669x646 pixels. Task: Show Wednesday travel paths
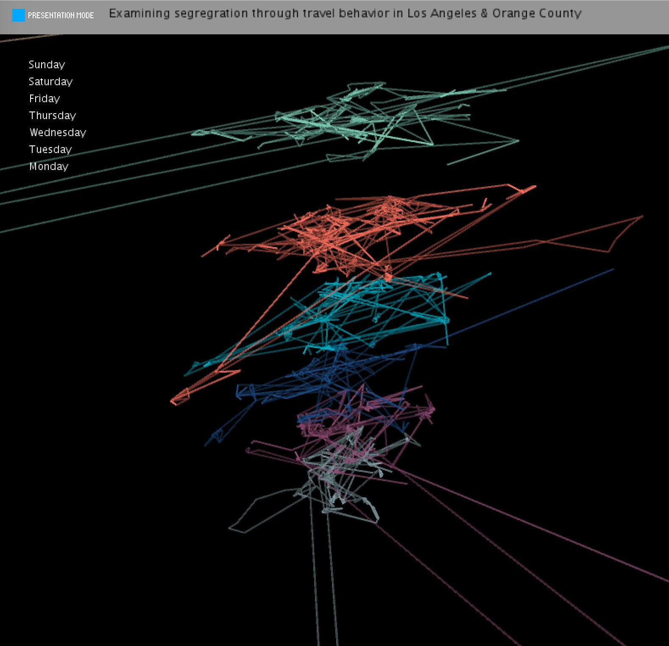[58, 132]
